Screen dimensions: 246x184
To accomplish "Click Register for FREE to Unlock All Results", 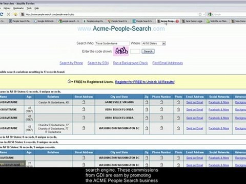I will tap(145, 82).
